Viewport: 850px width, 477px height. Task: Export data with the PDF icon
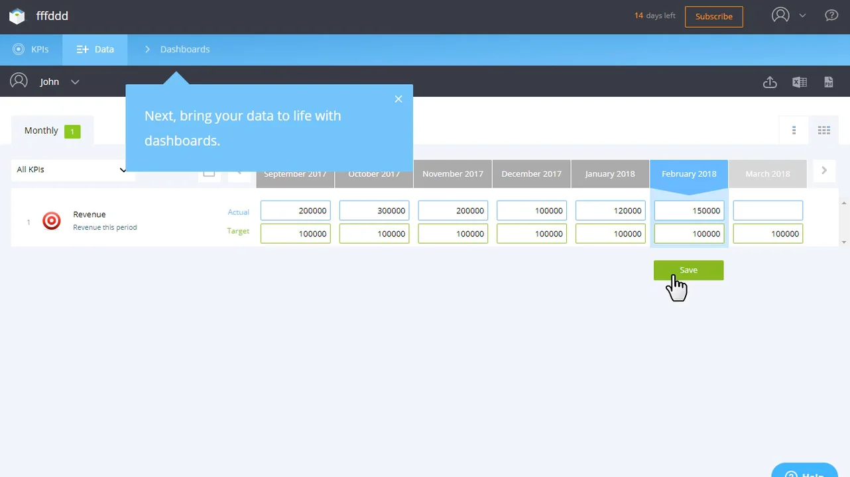(829, 82)
